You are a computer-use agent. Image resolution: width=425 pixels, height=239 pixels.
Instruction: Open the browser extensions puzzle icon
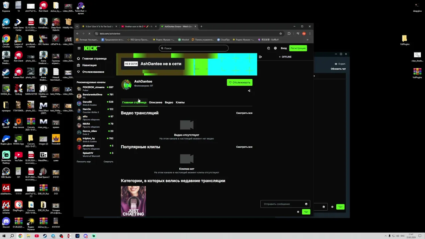pos(289,34)
